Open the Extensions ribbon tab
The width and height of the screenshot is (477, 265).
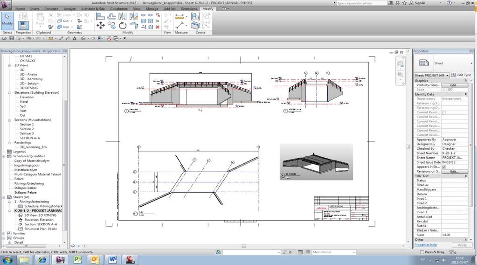pyautogui.click(x=189, y=9)
